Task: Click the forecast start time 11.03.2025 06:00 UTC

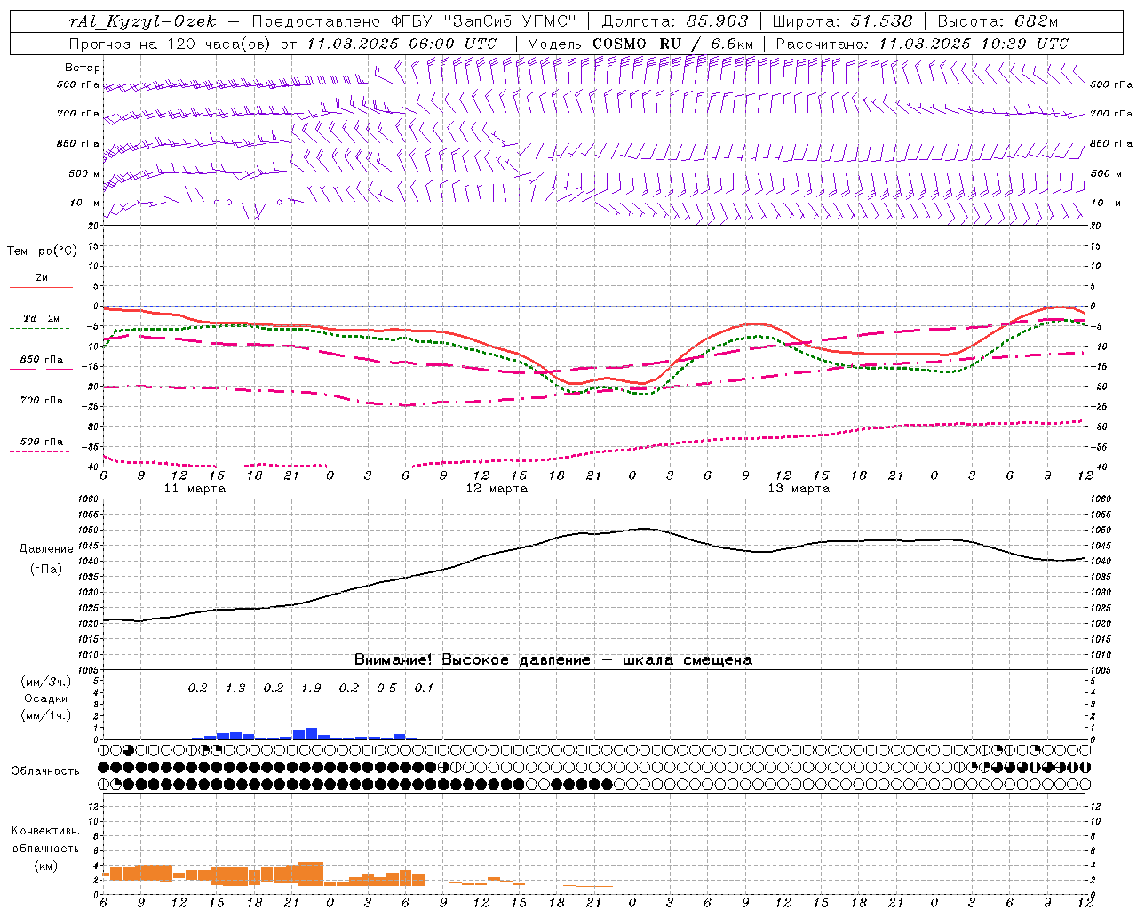Action: click(x=402, y=44)
